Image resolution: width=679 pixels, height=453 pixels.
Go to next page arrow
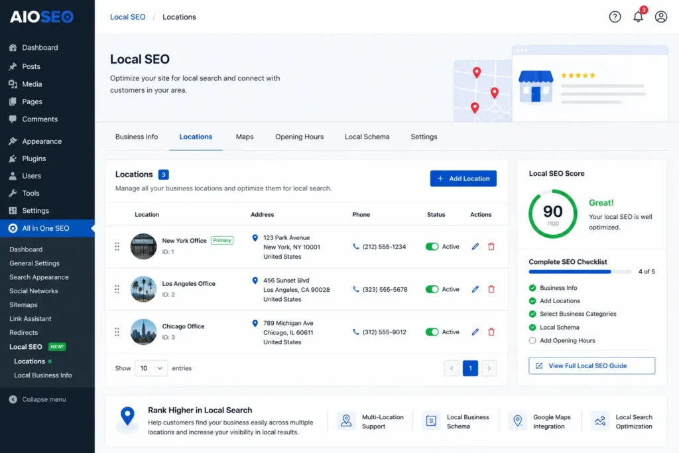click(x=489, y=368)
